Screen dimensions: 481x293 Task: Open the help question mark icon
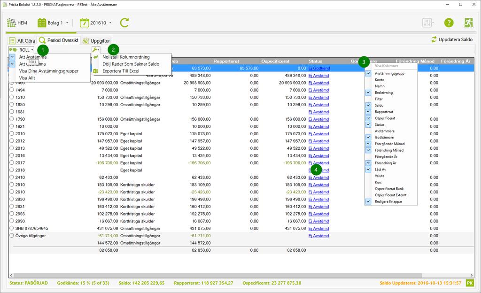(449, 23)
